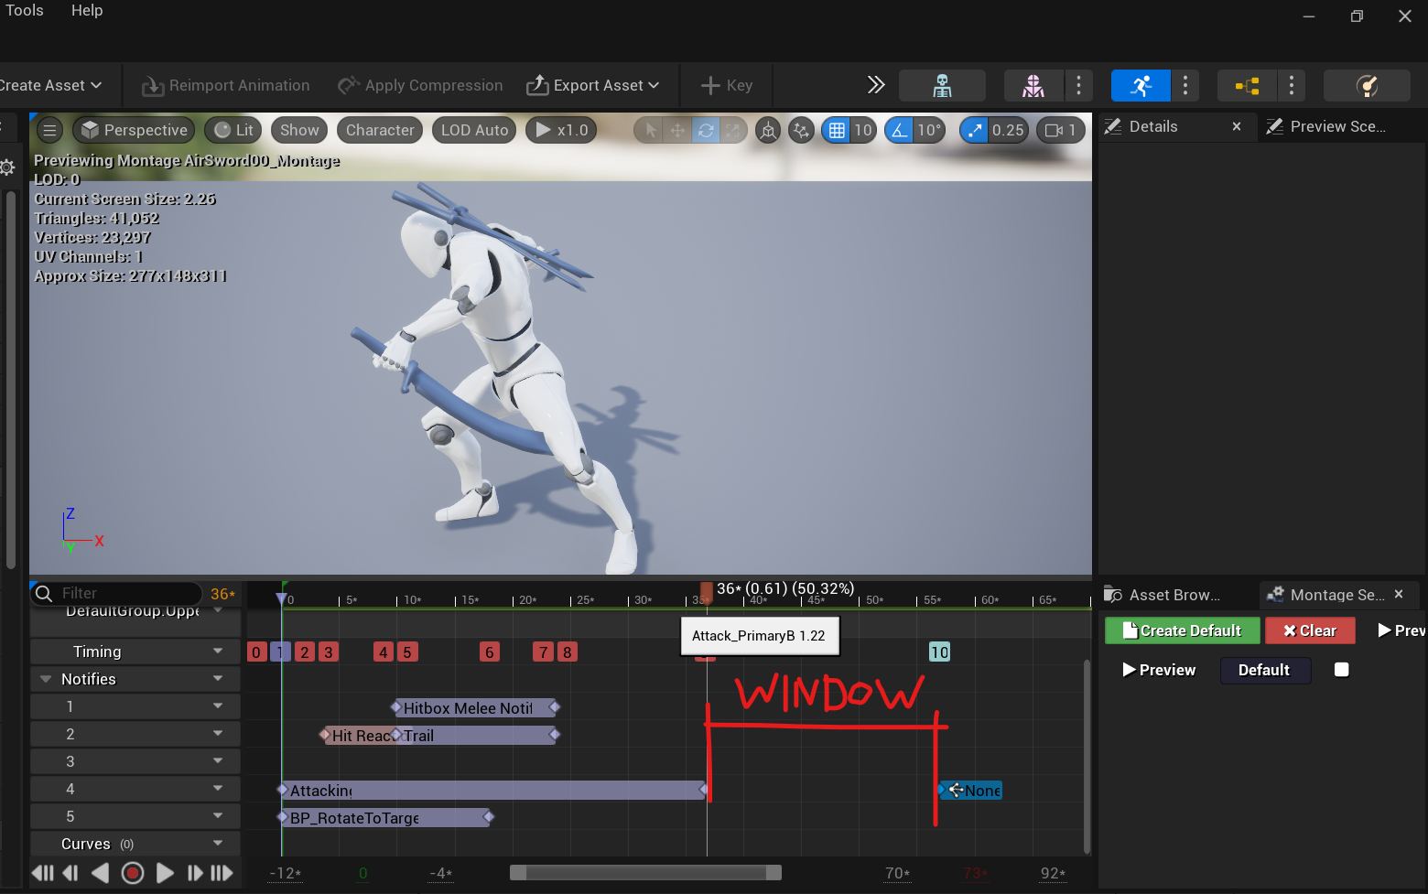
Task: Expand the Curves section
Action: pos(85,843)
